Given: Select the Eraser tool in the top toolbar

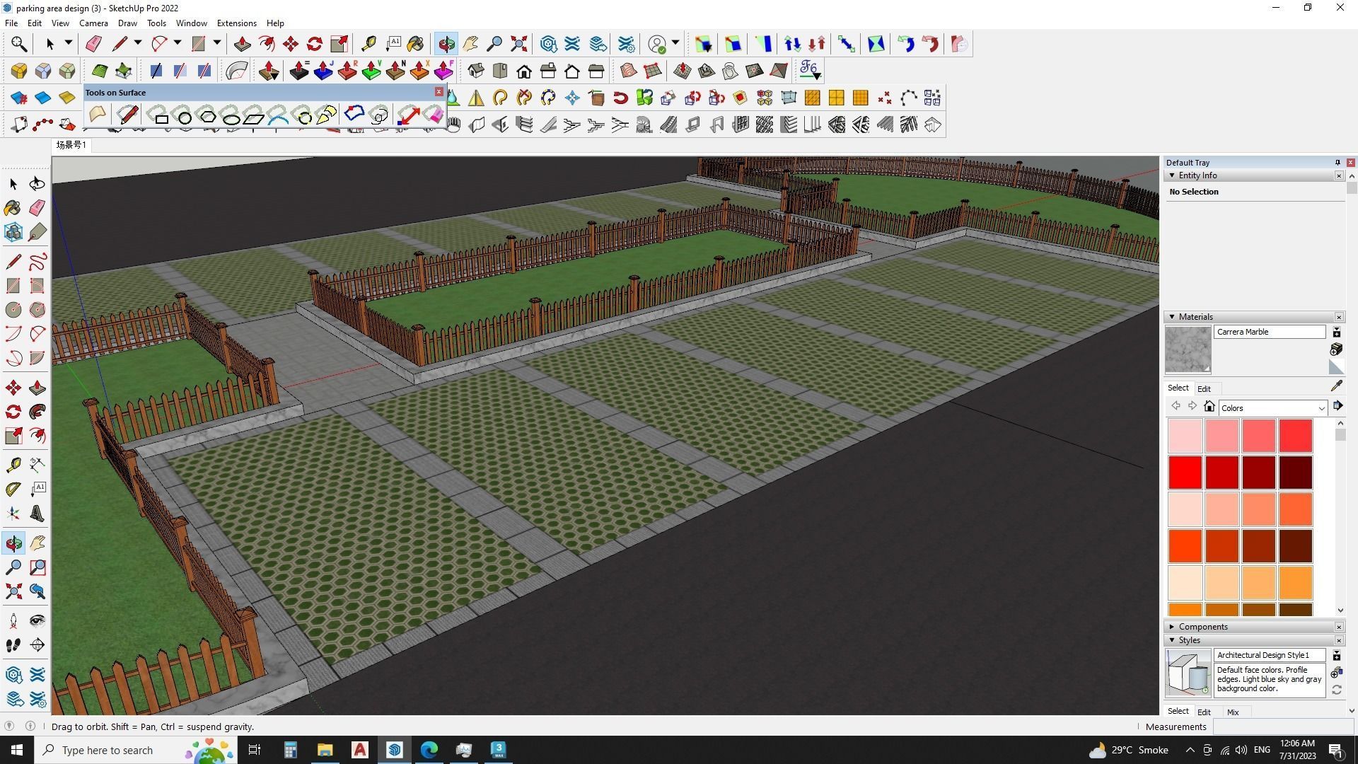Looking at the screenshot, I should (x=93, y=43).
